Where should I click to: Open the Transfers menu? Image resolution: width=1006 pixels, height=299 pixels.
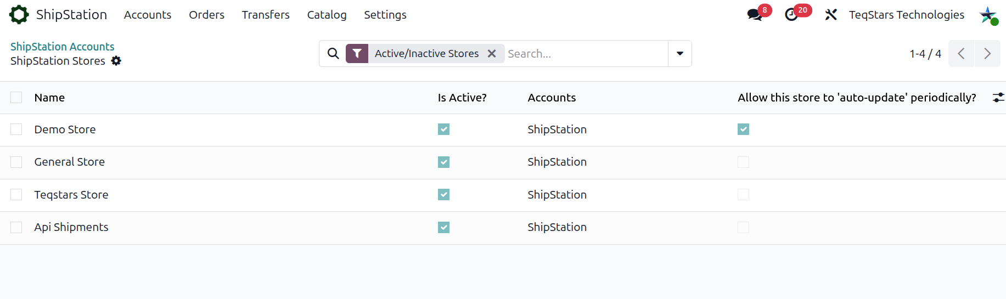pos(266,15)
